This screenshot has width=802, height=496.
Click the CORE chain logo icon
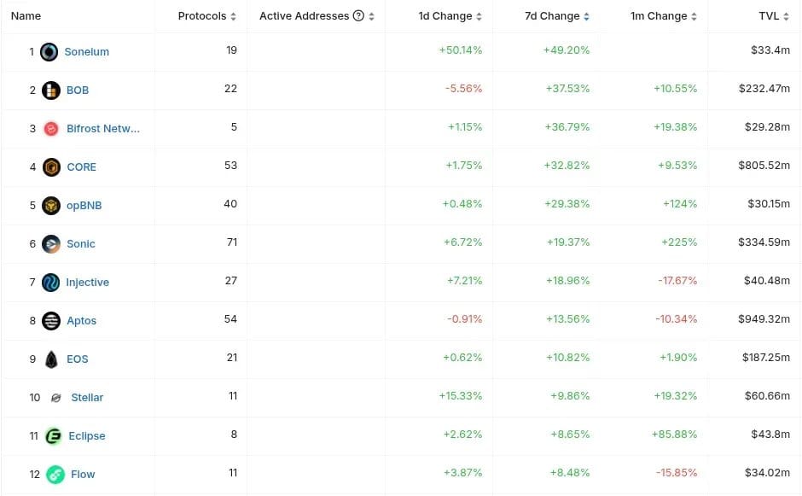pyautogui.click(x=52, y=166)
